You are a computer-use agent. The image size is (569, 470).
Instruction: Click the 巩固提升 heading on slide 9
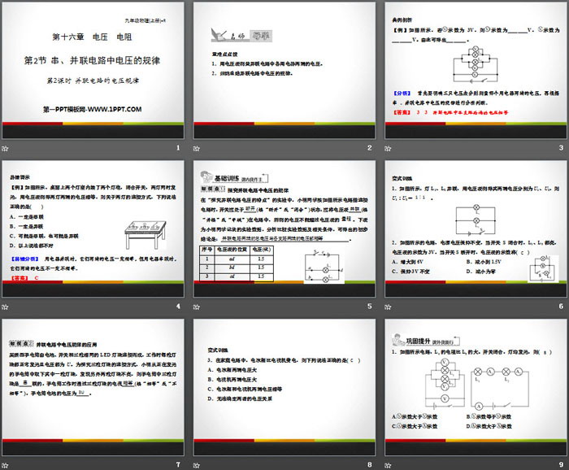pyautogui.click(x=418, y=342)
